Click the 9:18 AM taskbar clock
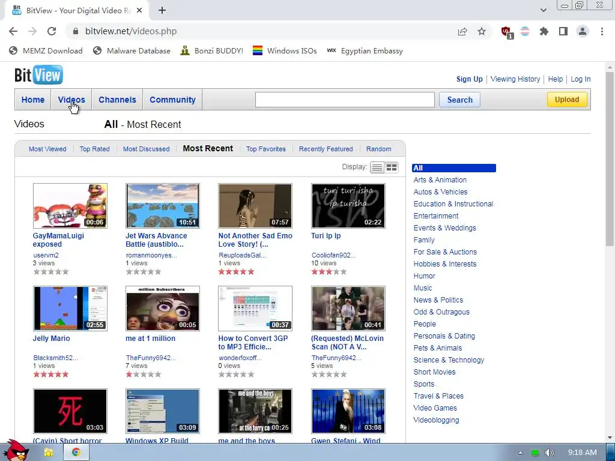615x461 pixels. pyautogui.click(x=583, y=453)
